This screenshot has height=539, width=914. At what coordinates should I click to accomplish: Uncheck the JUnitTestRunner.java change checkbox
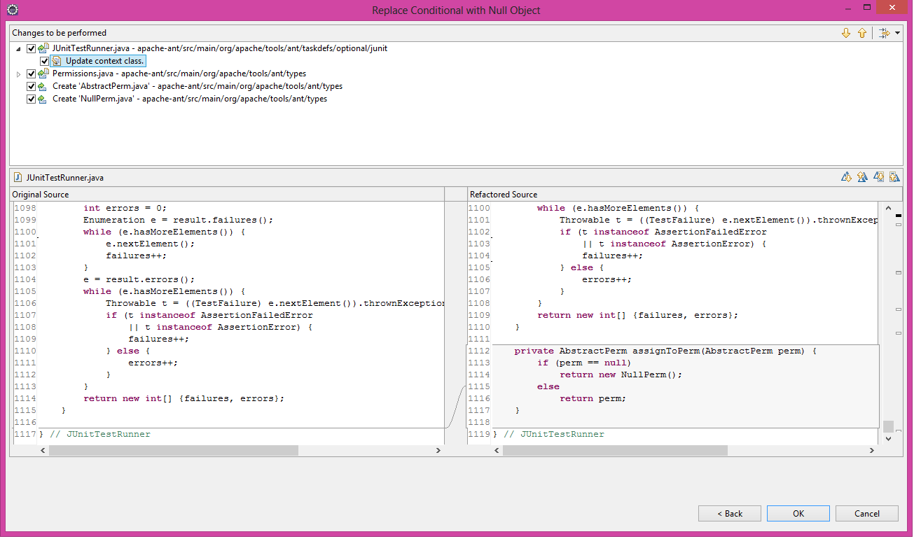[x=31, y=49]
